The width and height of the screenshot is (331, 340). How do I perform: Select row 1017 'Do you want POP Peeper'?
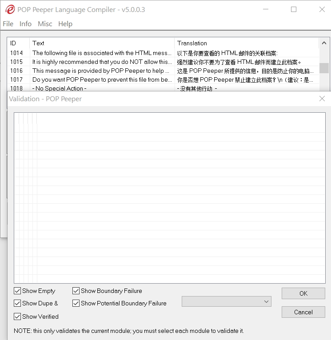[163, 79]
